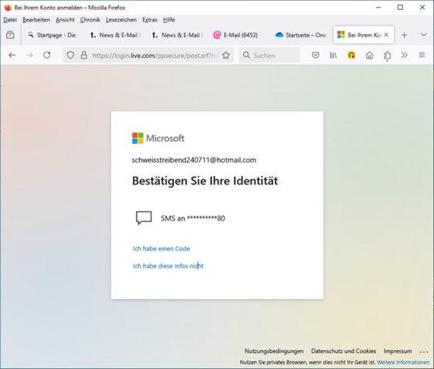Viewport: 434px width, 369px height.
Task: Click the Suchen search field
Action: point(269,55)
